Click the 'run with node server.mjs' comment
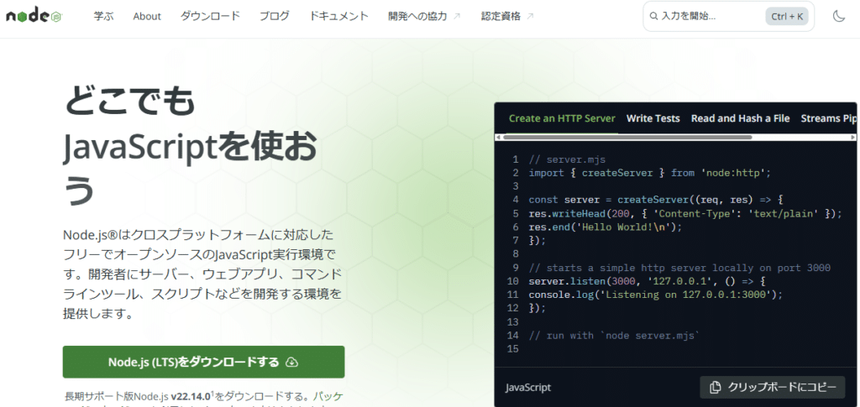Image resolution: width=860 pixels, height=407 pixels. coord(615,335)
